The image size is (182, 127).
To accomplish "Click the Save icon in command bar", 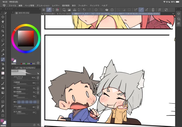I will point(74,10).
